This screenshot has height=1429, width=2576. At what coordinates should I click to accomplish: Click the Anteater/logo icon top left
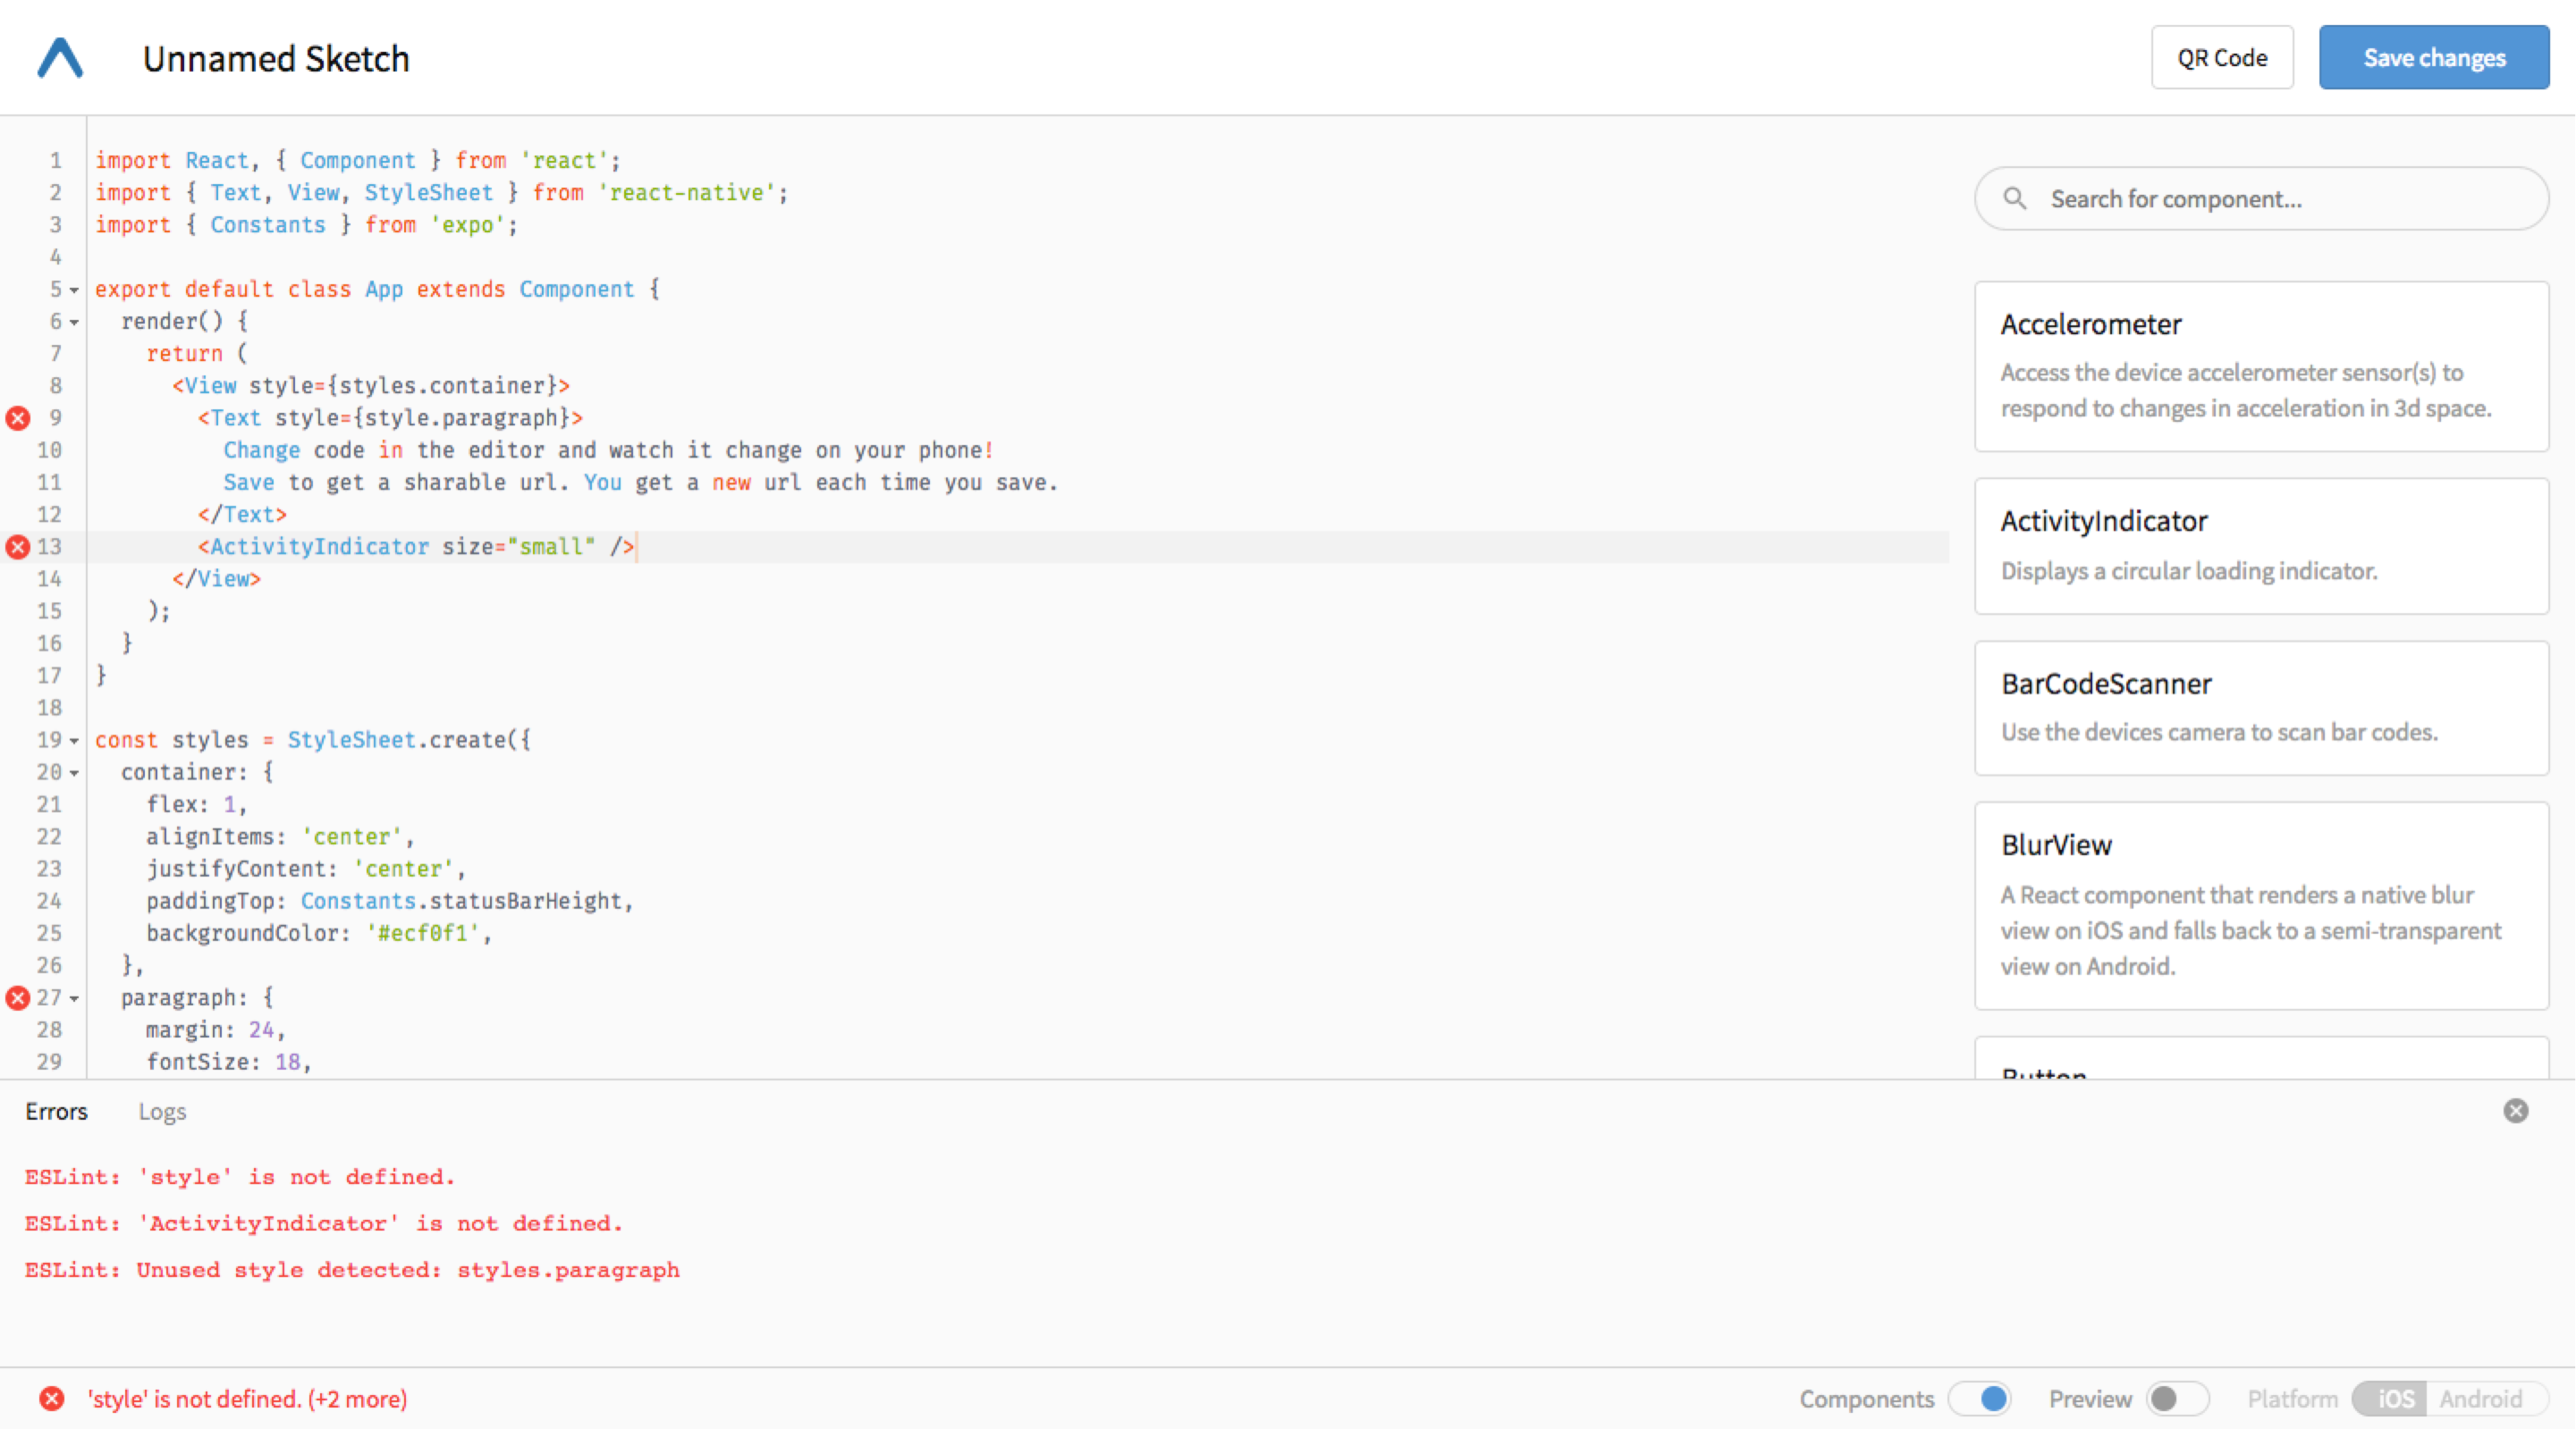[60, 58]
